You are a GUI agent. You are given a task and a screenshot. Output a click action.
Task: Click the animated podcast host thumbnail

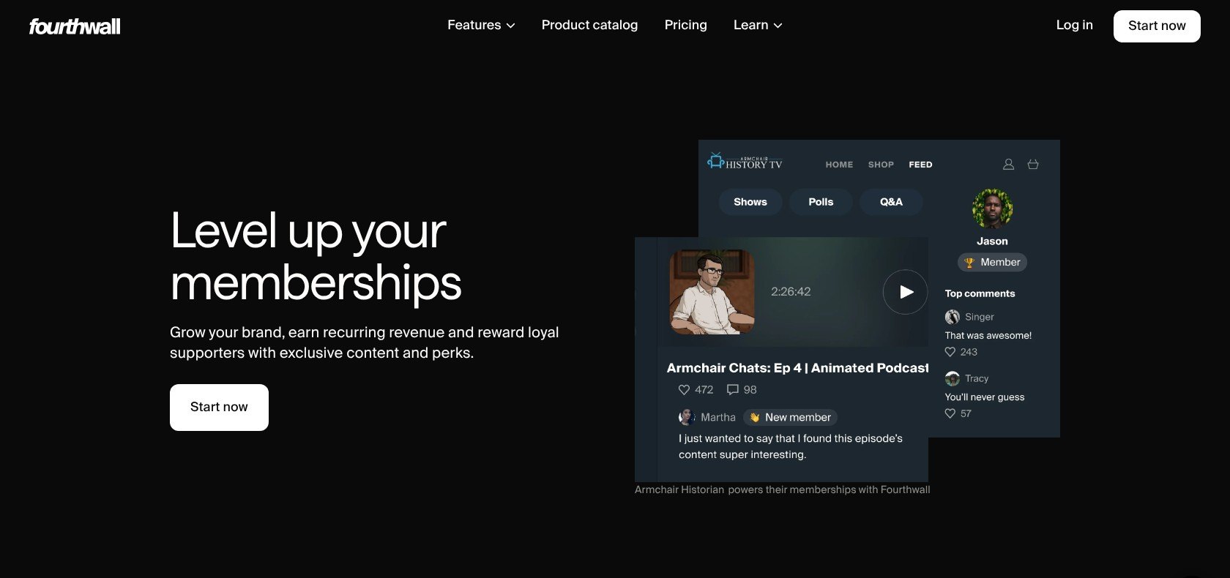(x=712, y=292)
